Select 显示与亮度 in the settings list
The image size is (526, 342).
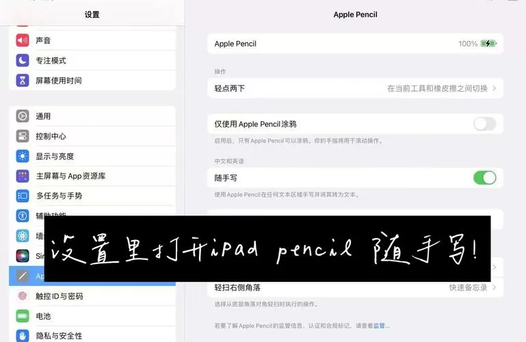(92, 156)
